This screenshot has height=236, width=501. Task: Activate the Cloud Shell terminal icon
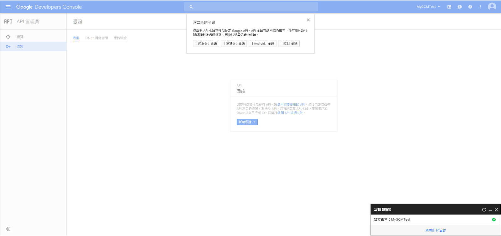point(449,7)
